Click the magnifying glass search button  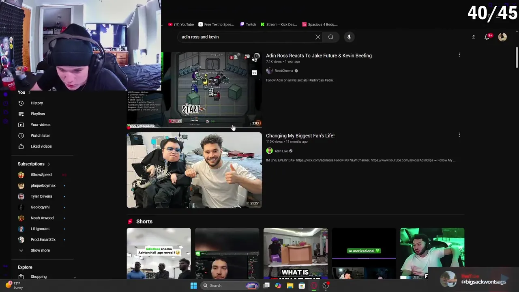pyautogui.click(x=331, y=37)
